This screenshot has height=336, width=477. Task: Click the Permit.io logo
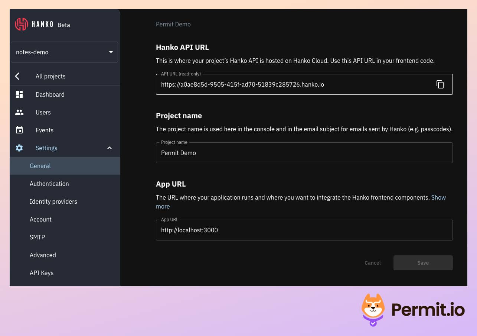pos(412,310)
